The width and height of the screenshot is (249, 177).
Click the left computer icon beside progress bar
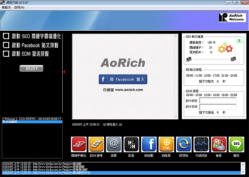pyautogui.click(x=189, y=59)
